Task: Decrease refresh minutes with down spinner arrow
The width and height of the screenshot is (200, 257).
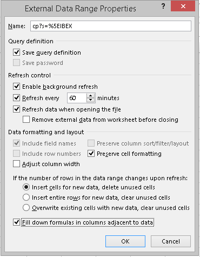Action: (x=91, y=100)
